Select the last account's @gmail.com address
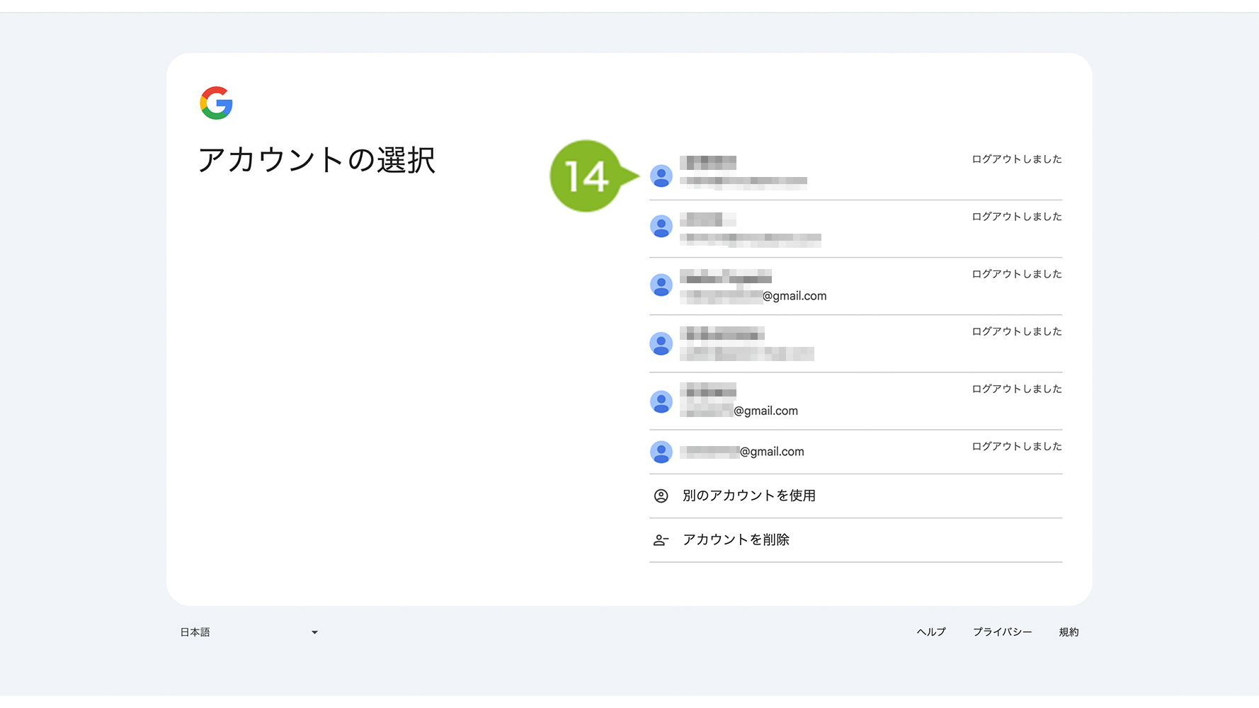This screenshot has width=1259, height=708. tap(742, 452)
